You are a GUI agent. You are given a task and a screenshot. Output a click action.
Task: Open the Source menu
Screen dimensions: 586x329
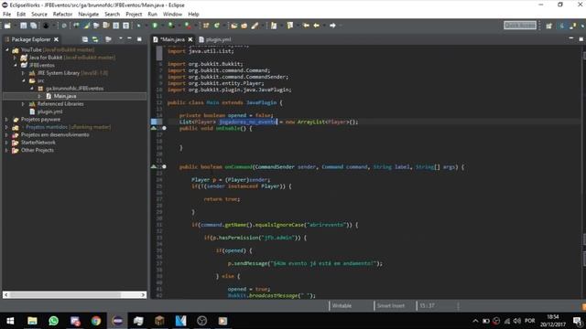point(39,15)
